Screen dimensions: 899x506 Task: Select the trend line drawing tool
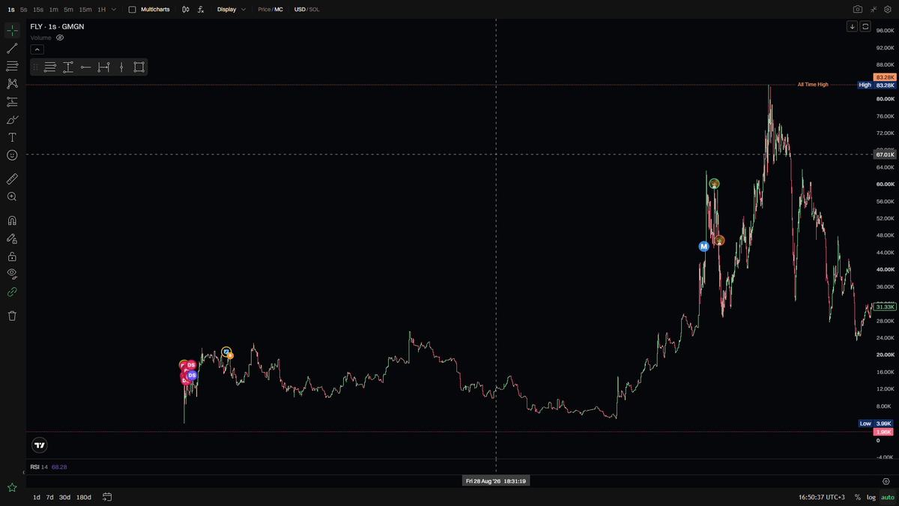12,48
